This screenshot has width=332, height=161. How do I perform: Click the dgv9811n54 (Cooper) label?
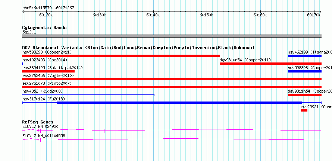(x=310, y=91)
